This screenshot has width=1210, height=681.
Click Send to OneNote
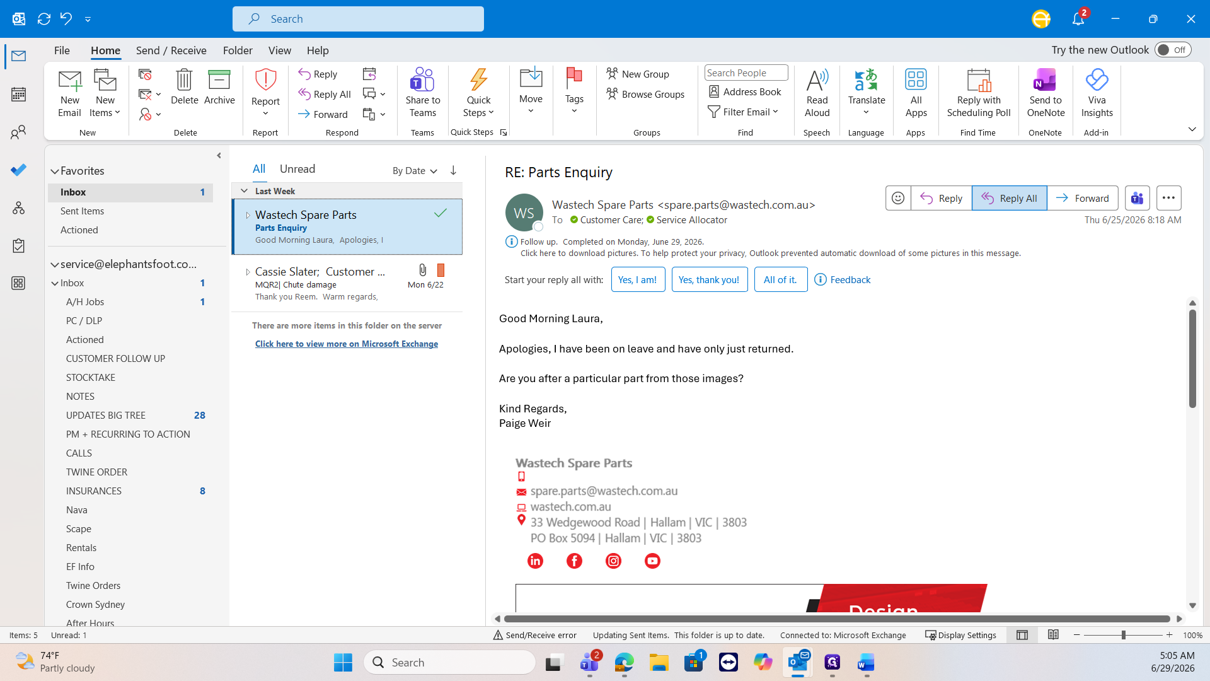pos(1046,93)
